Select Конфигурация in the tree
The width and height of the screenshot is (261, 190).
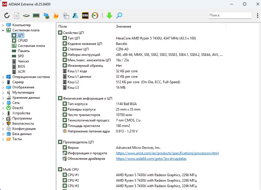click(x=24, y=129)
